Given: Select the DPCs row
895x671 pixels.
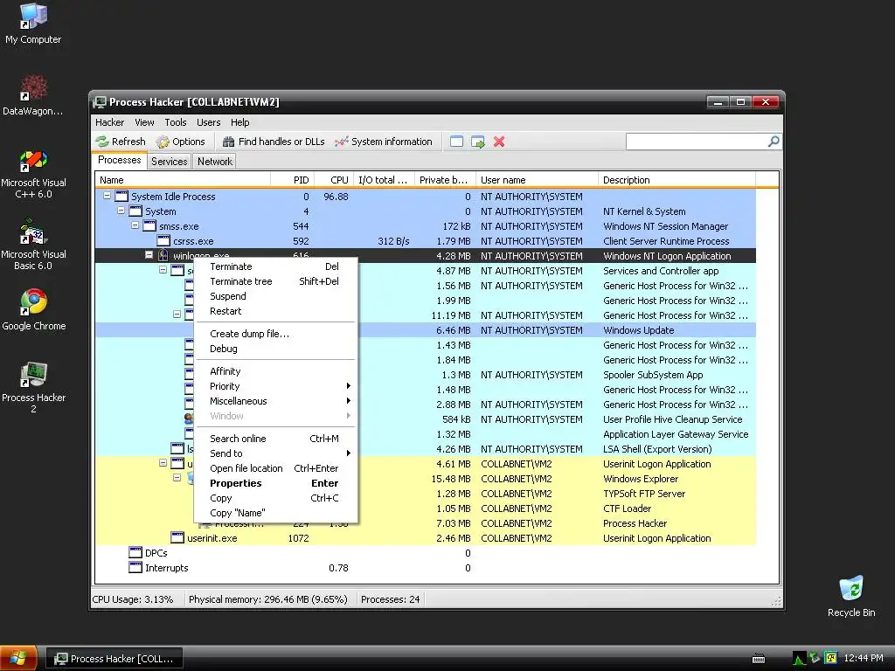Looking at the screenshot, I should pos(426,553).
